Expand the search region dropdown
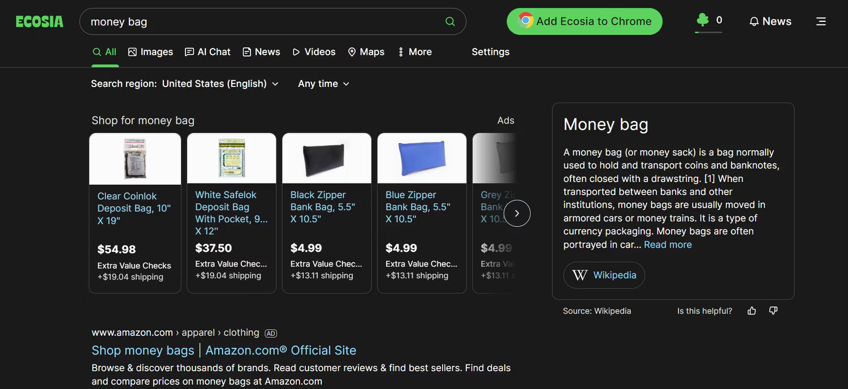This screenshot has height=389, width=848. point(220,84)
